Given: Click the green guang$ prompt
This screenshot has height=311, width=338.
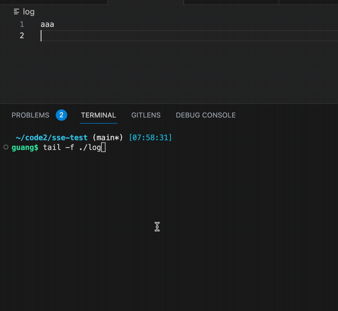Looking at the screenshot, I should click(x=25, y=147).
